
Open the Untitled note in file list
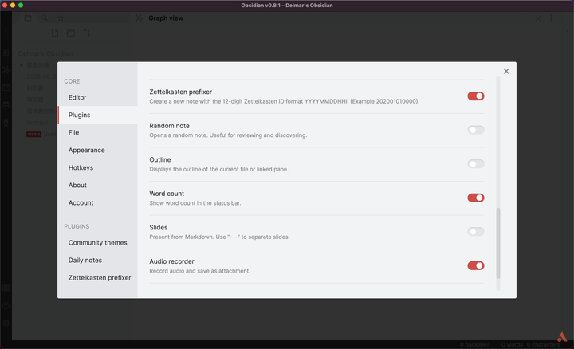(x=37, y=123)
